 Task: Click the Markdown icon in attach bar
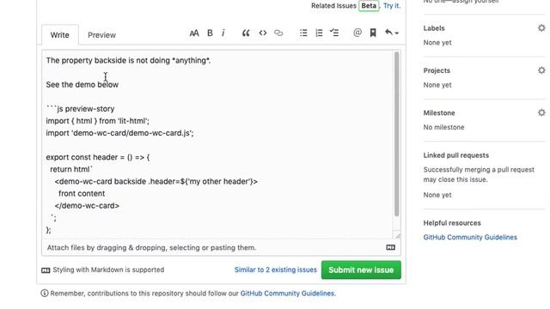(390, 247)
